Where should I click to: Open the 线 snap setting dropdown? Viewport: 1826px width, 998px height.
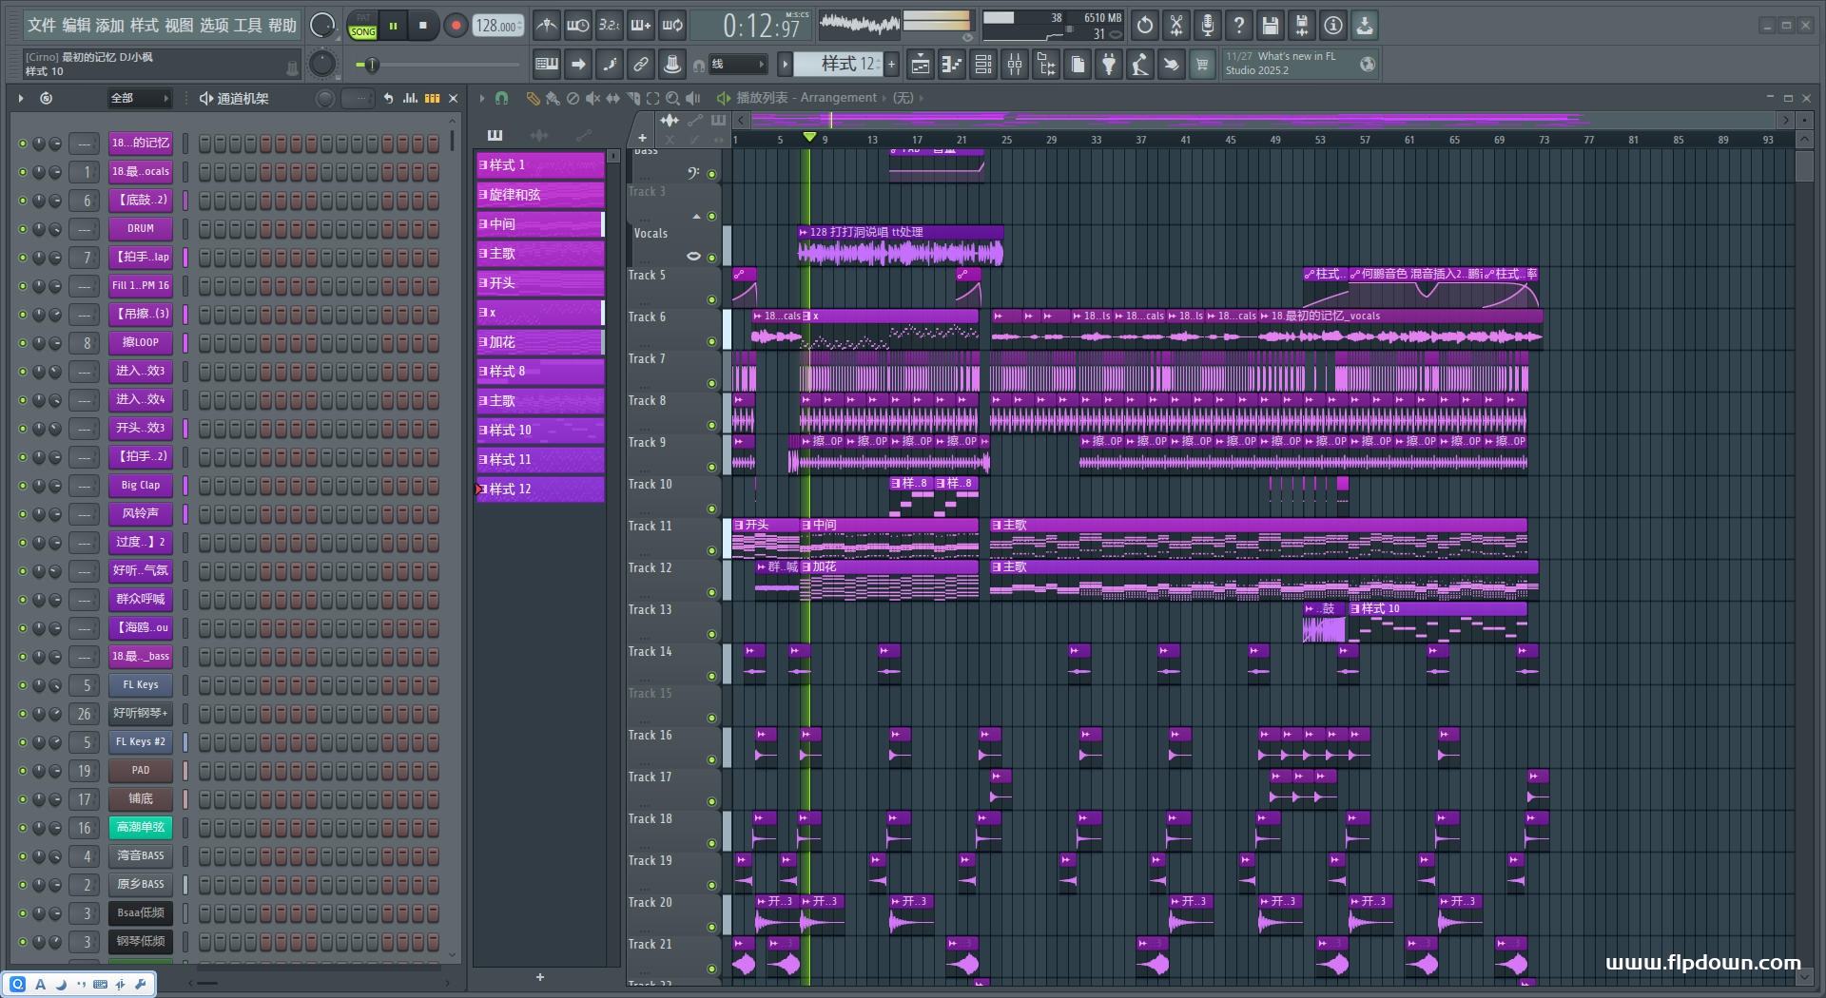[x=738, y=65]
